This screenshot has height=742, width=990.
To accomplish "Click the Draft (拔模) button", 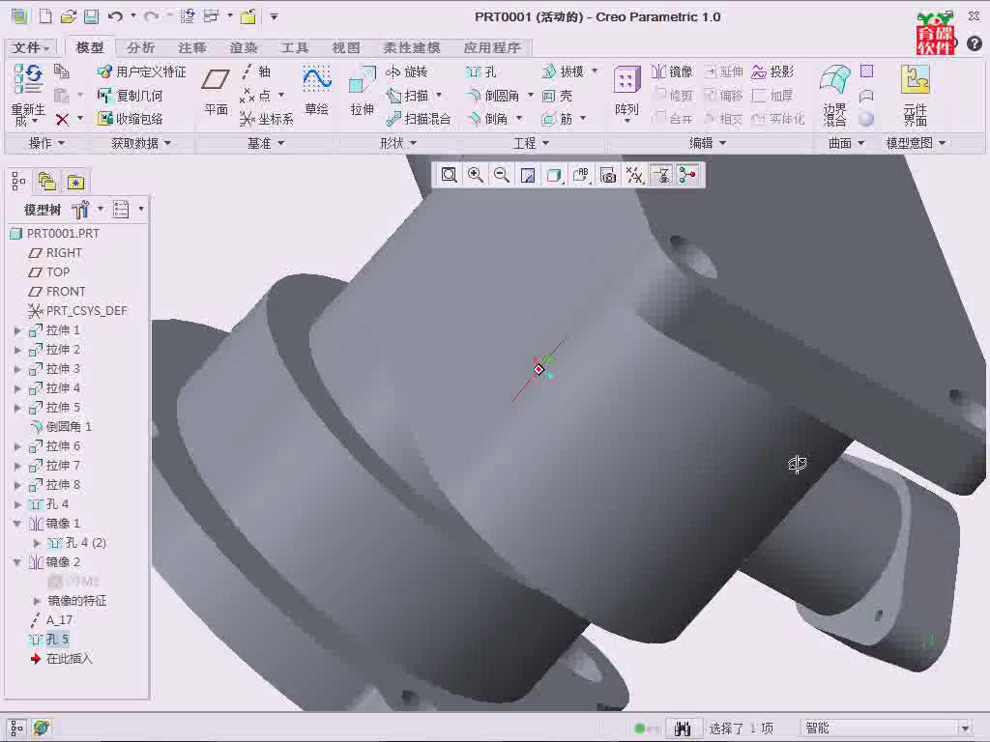I will pyautogui.click(x=564, y=71).
